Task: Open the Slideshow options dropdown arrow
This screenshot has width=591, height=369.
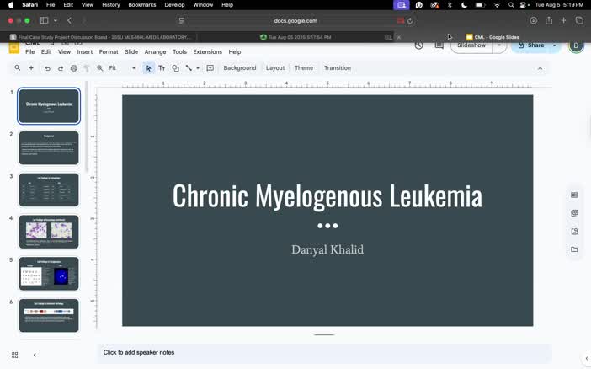Action: [x=499, y=45]
